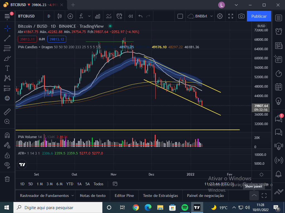Screen dimensions: 285x213
Task: Open the notifications bell icon
Action: pyautogui.click(x=278, y=174)
